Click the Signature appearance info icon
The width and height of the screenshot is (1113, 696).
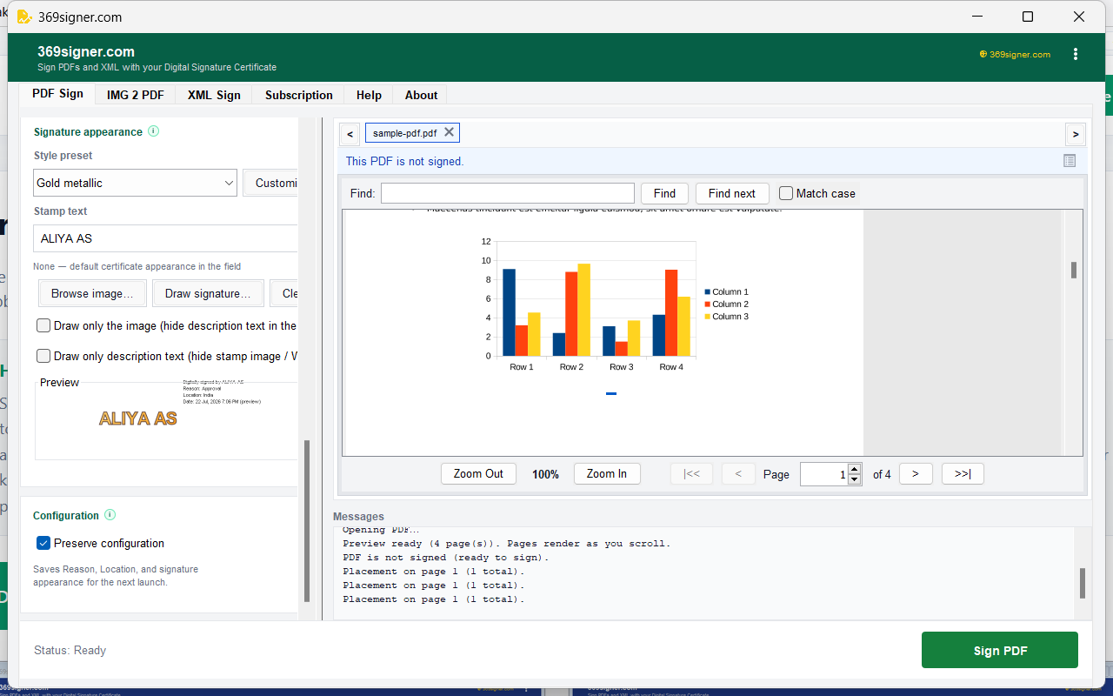click(154, 131)
